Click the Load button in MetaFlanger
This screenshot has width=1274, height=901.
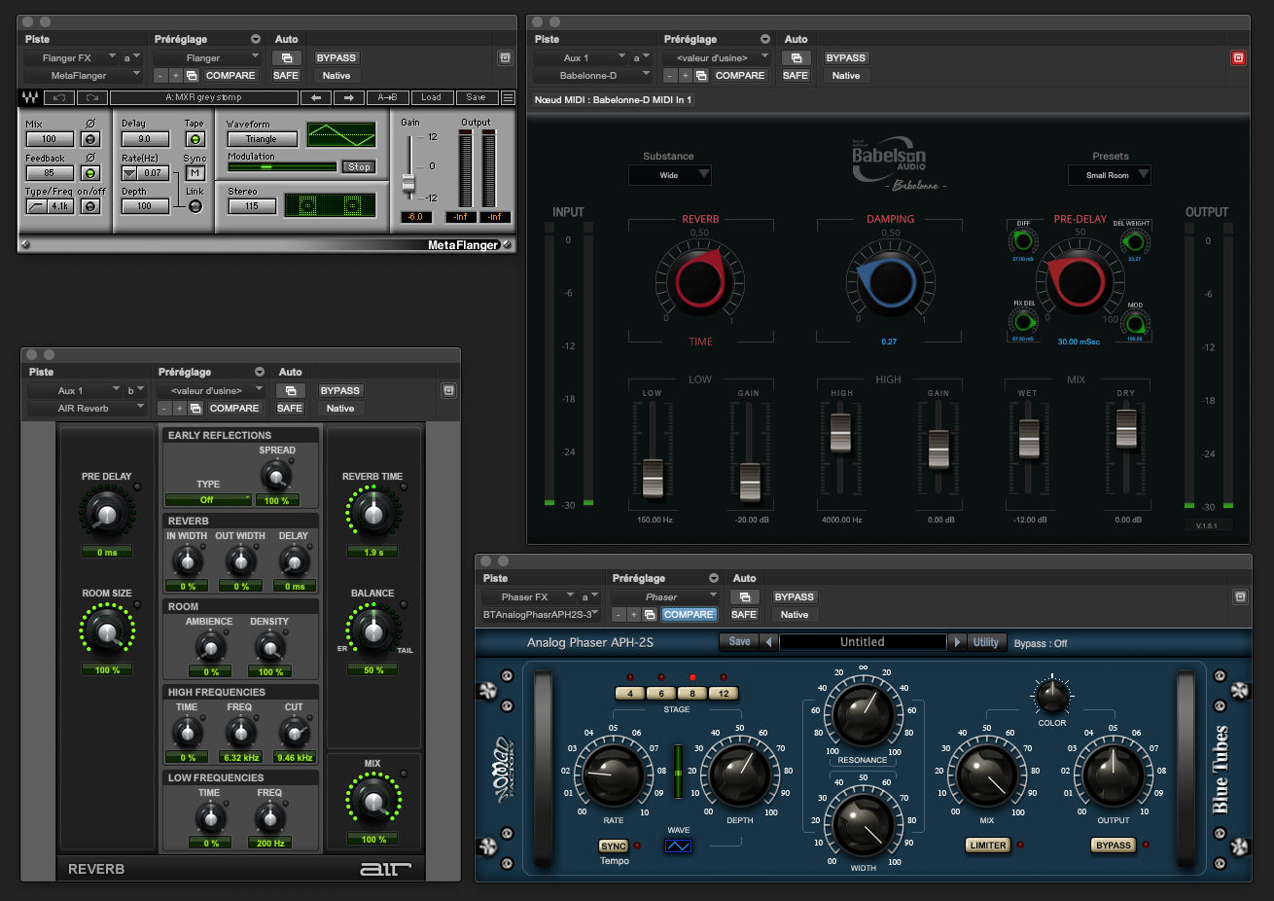[x=432, y=97]
